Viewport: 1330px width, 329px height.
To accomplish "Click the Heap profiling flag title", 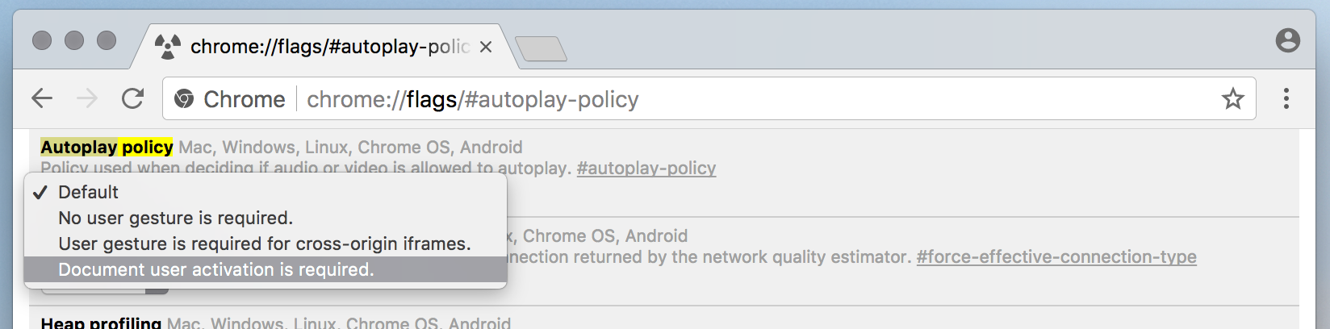I will [101, 323].
